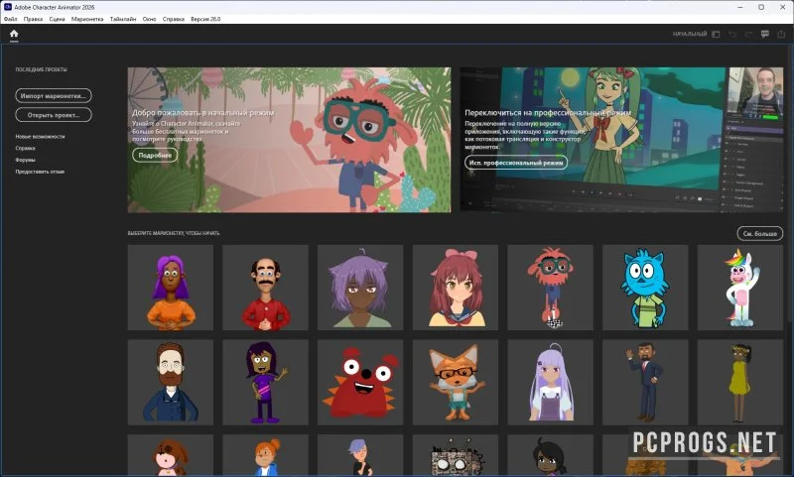Click the Undo arrow icon
This screenshot has height=477, width=794.
click(732, 35)
